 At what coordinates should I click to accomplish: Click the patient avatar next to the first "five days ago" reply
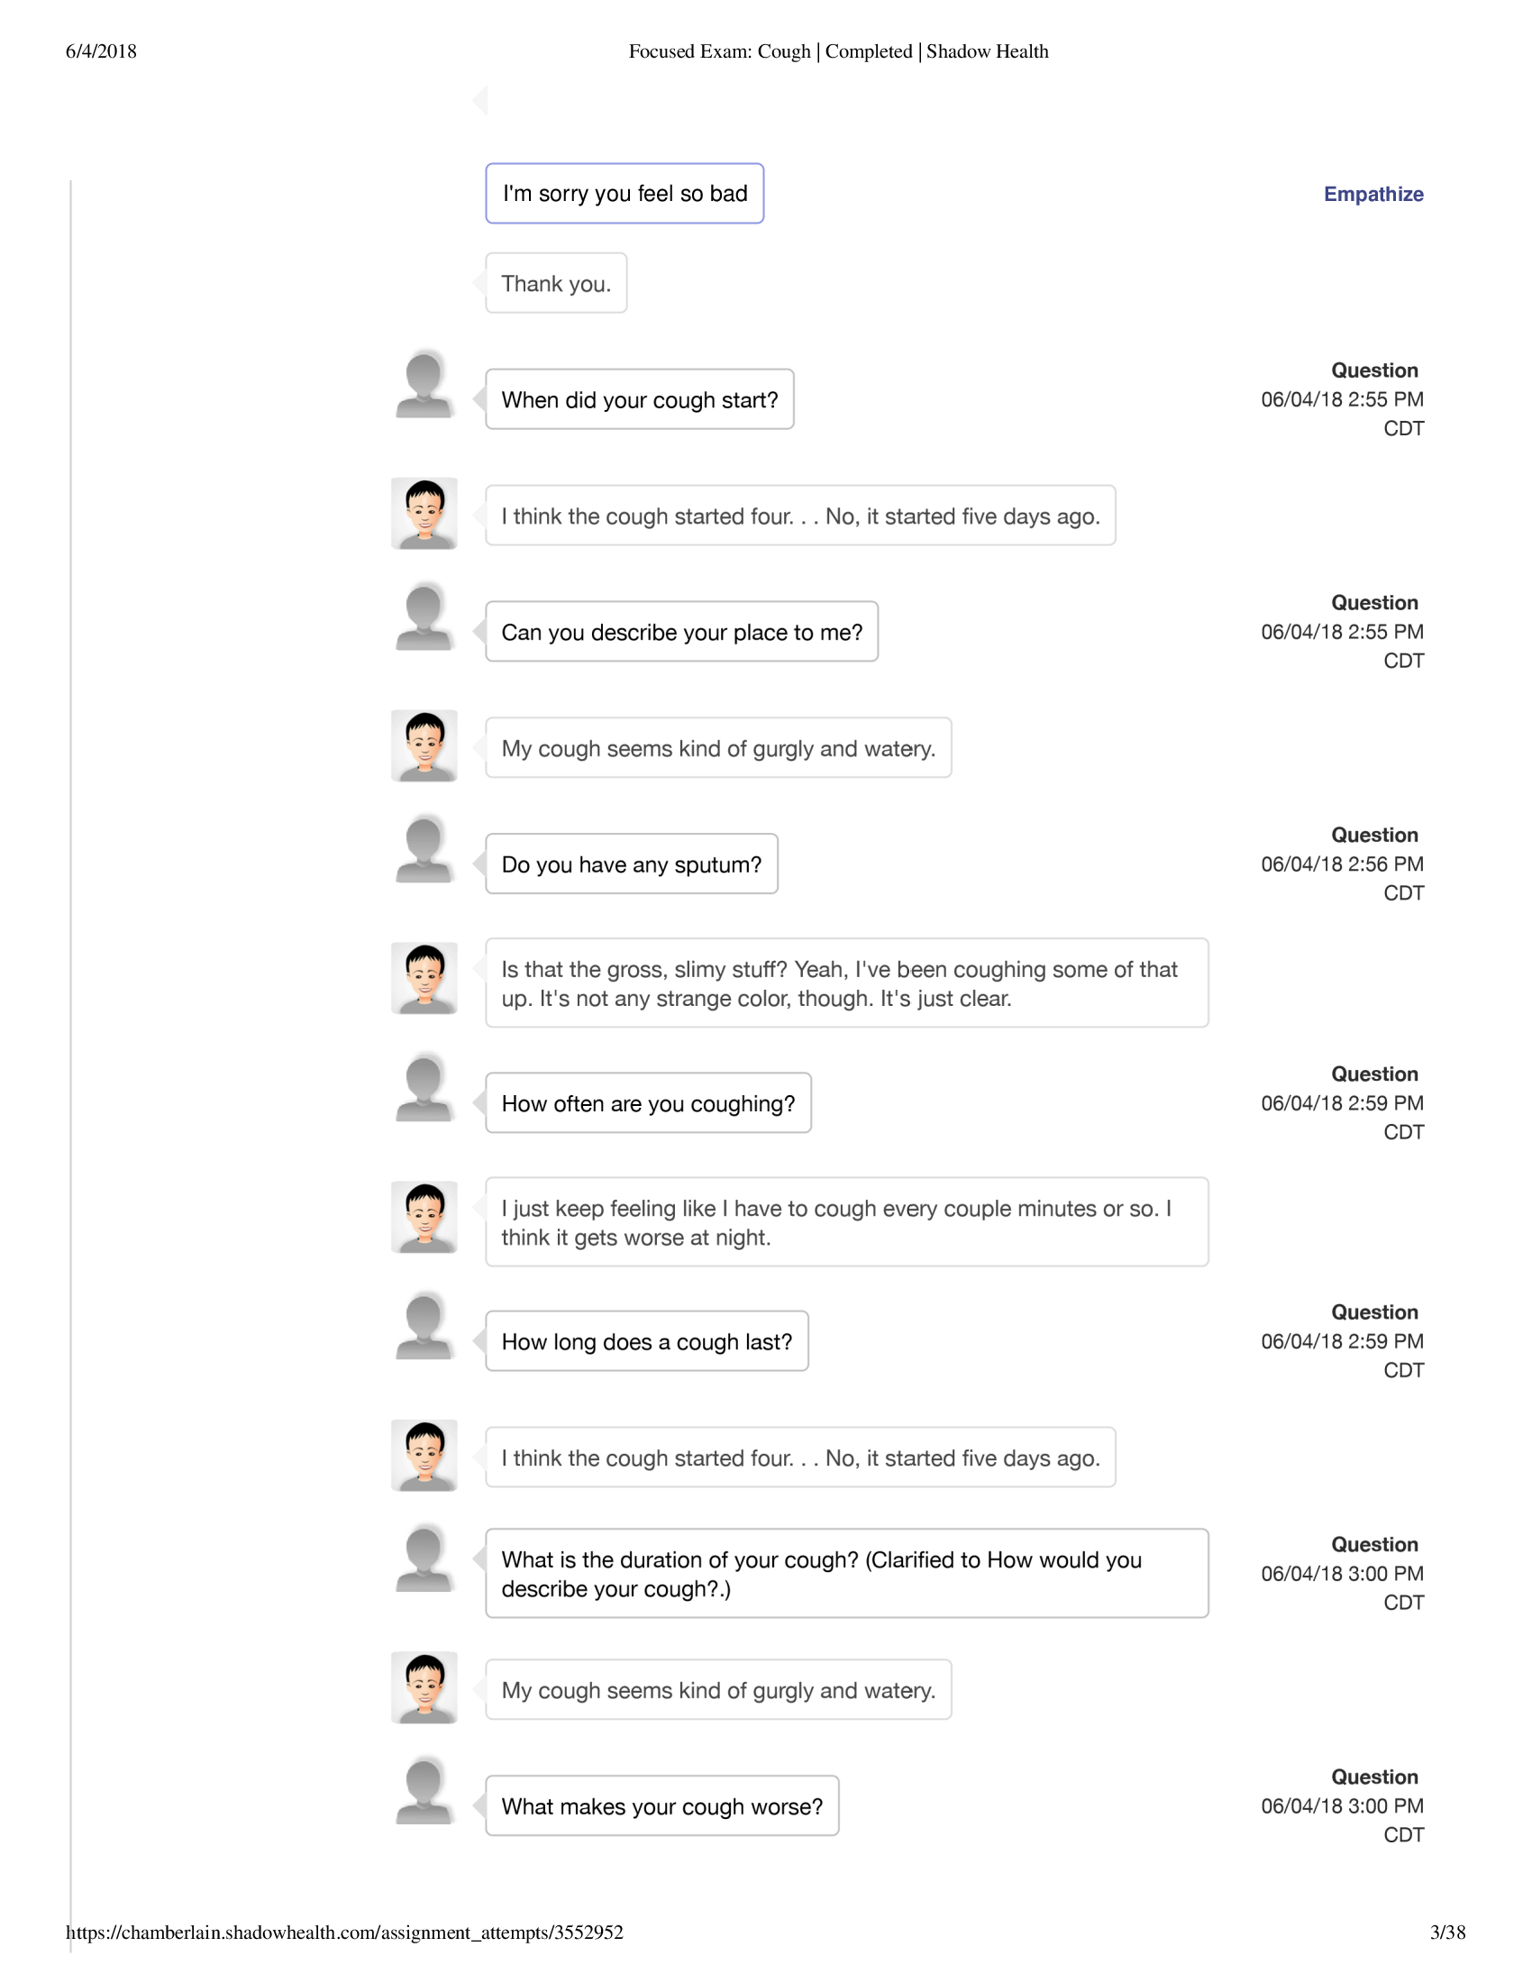pyautogui.click(x=424, y=514)
